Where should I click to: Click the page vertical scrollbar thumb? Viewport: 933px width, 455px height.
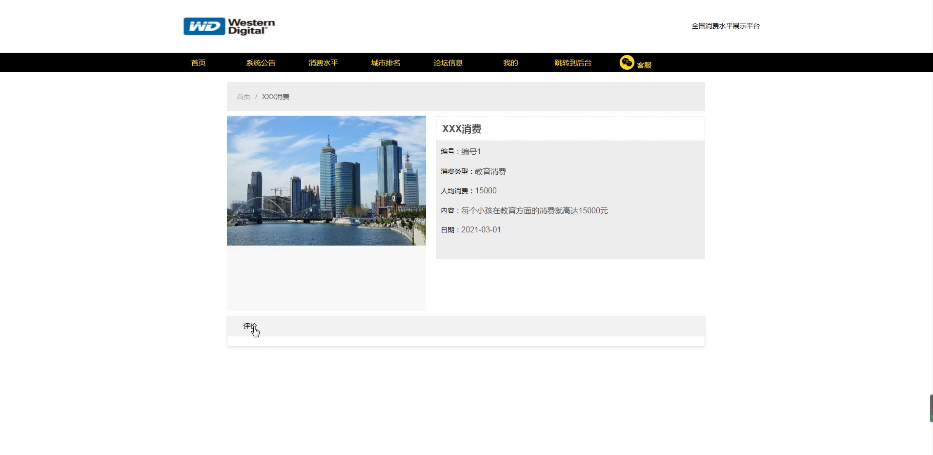pyautogui.click(x=931, y=408)
